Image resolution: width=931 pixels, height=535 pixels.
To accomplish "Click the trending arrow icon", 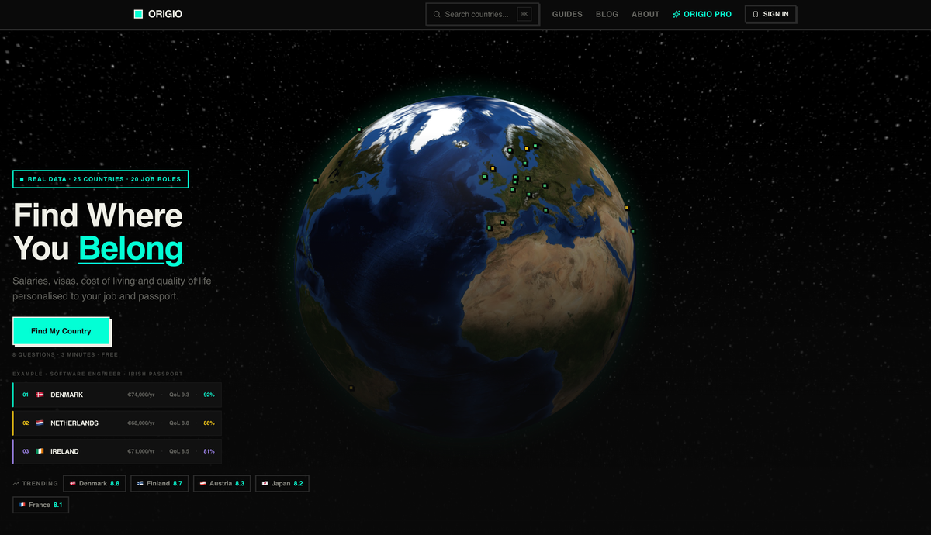I will (16, 483).
